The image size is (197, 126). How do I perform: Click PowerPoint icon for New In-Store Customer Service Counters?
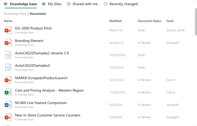point(8,117)
